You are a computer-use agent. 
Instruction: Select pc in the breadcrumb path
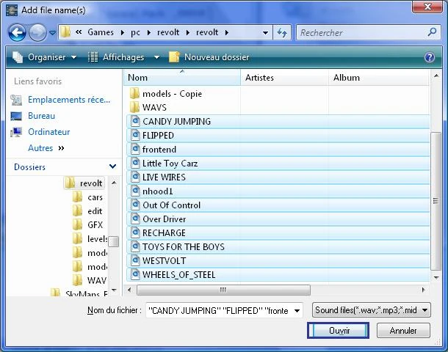click(135, 32)
